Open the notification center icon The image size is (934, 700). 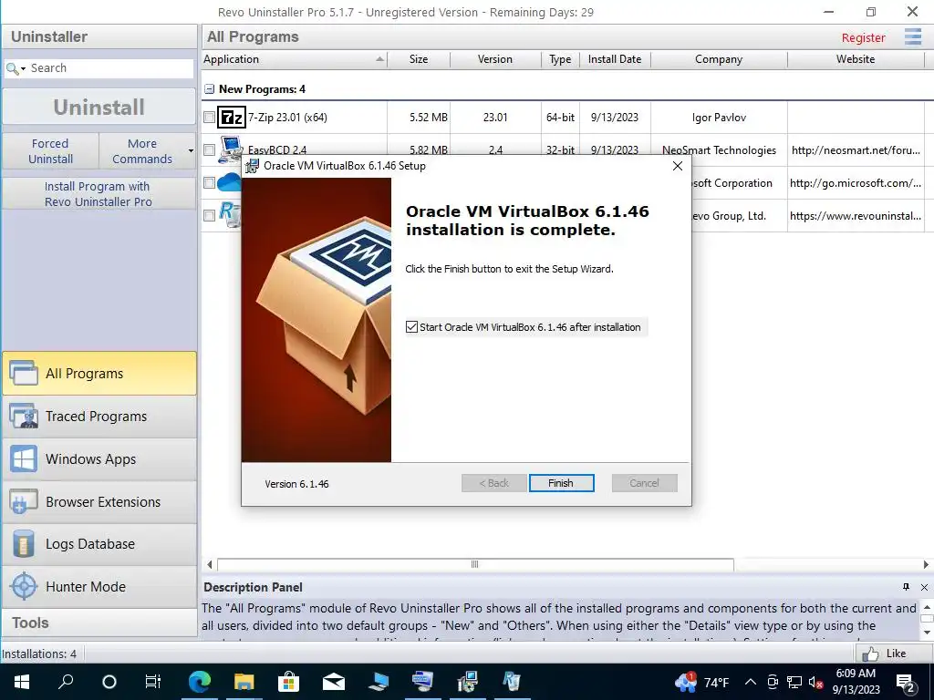click(x=906, y=682)
